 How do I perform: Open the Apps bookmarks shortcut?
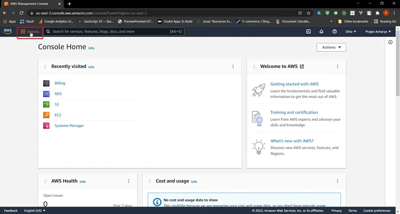click(9, 21)
